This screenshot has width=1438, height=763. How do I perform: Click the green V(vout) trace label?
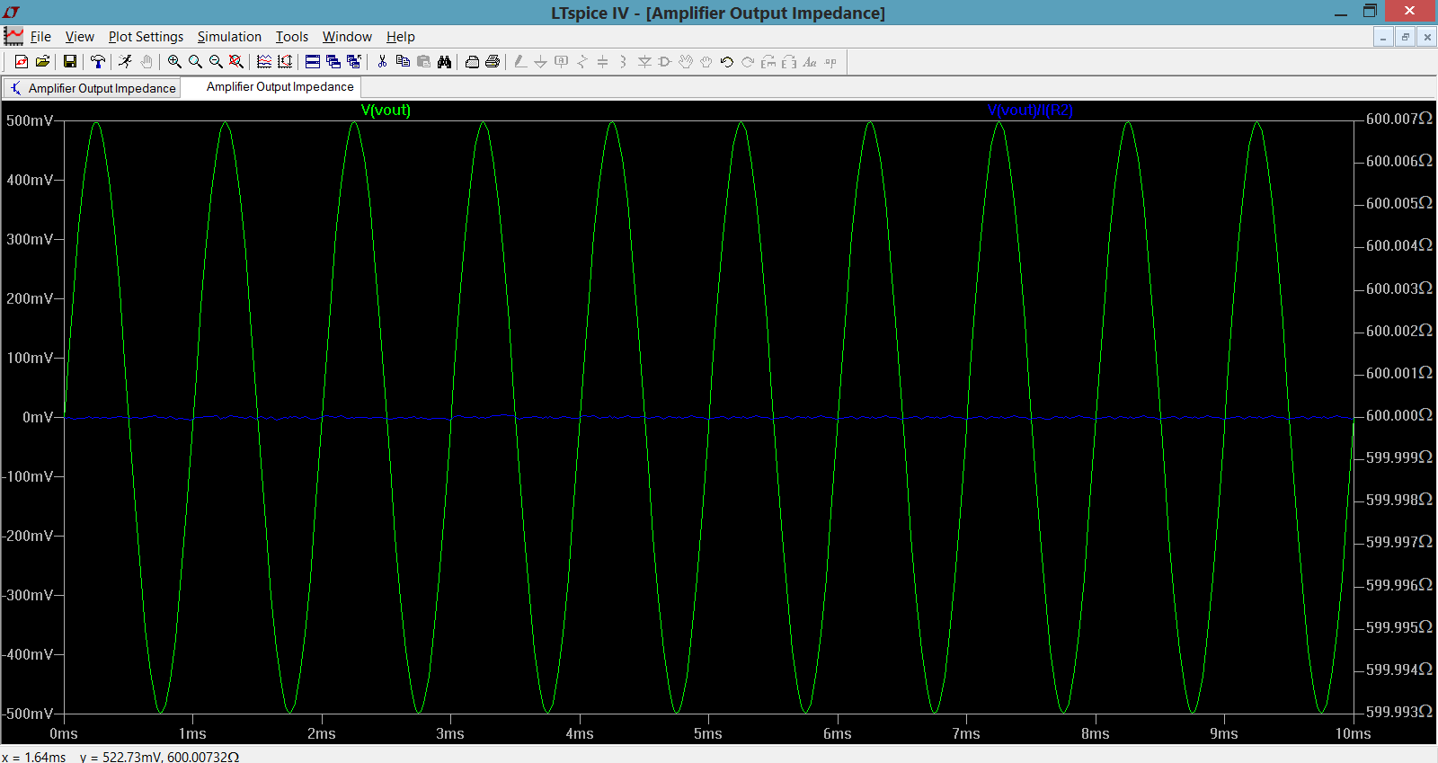(x=386, y=110)
